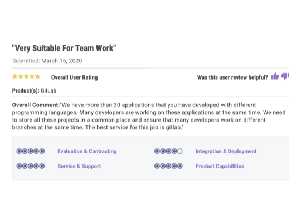Open the Service & Support link

coord(79,166)
